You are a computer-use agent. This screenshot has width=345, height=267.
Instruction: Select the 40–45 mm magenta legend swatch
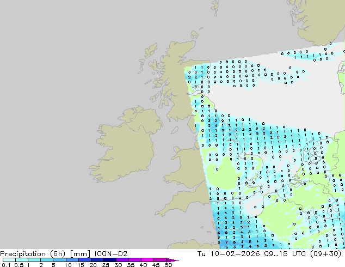[x=147, y=260]
